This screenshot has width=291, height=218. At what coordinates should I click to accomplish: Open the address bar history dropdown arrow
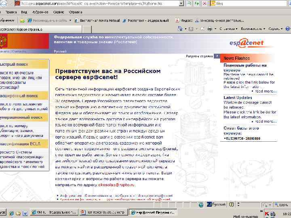(x=181, y=3)
